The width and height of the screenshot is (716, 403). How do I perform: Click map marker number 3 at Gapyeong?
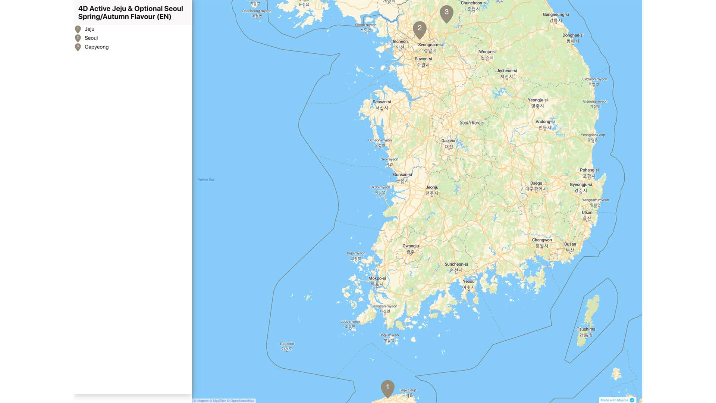click(446, 13)
